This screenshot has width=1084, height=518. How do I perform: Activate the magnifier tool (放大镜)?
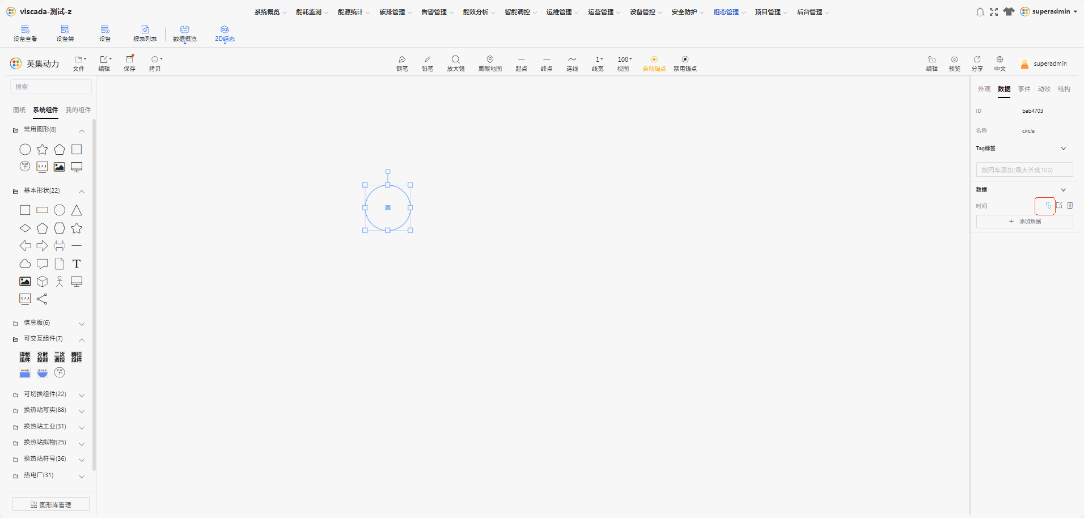tap(456, 63)
